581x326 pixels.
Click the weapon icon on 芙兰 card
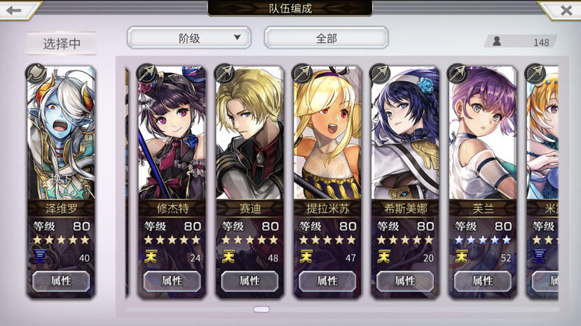click(x=457, y=73)
